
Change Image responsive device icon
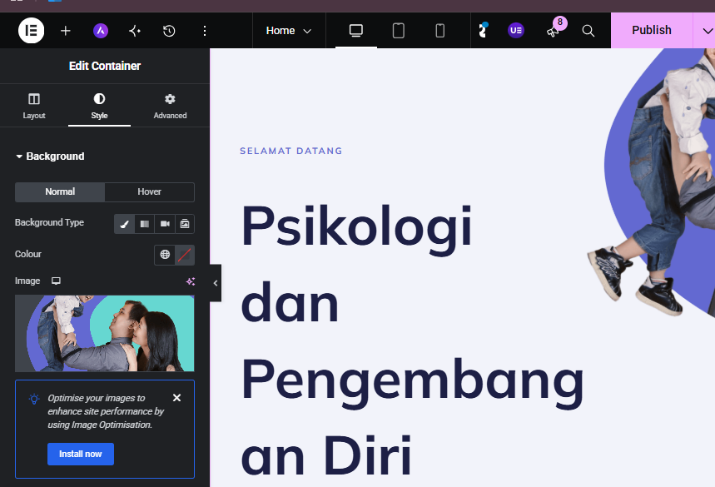pyautogui.click(x=56, y=281)
